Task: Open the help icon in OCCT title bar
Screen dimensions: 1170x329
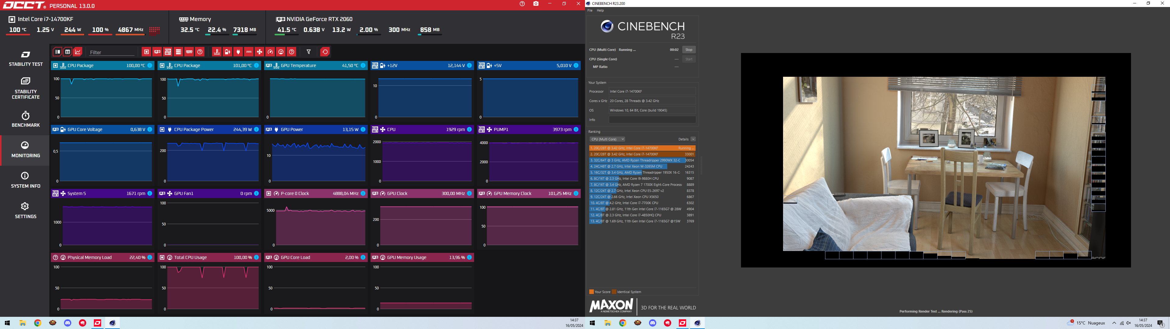Action: tap(522, 4)
